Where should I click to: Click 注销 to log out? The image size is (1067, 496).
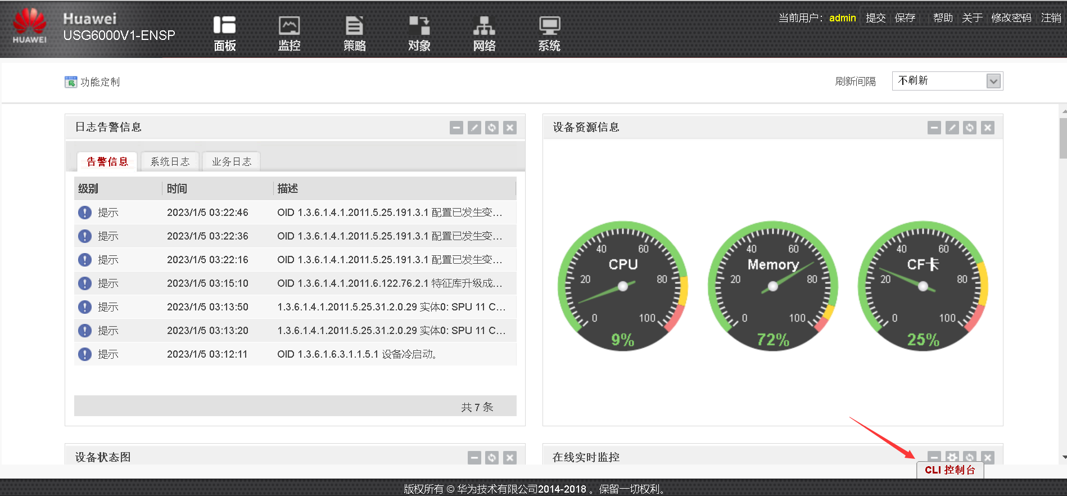(1051, 18)
